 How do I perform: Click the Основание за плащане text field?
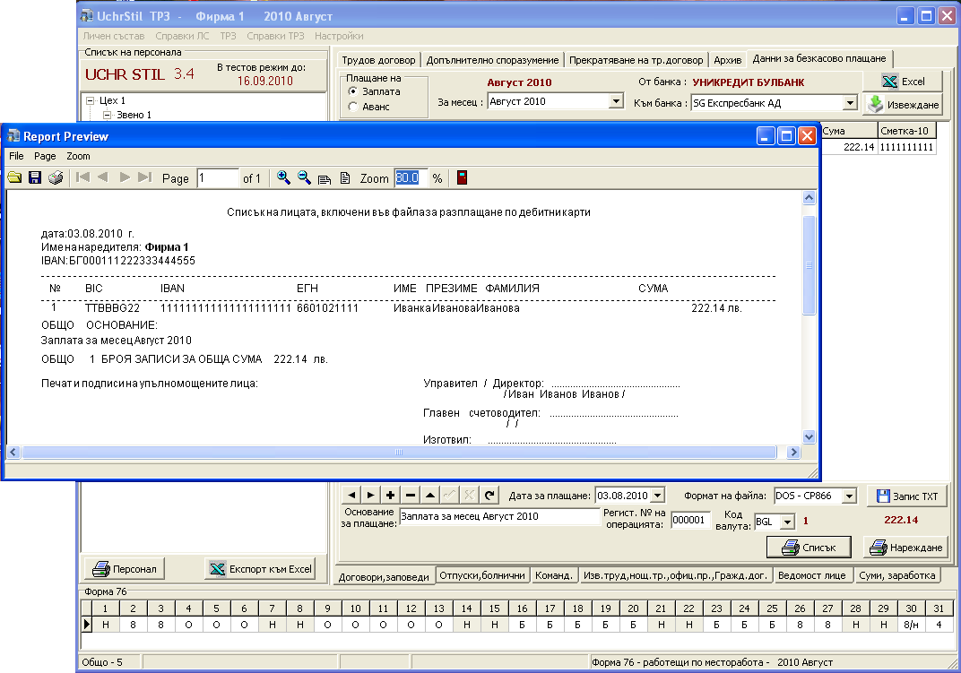click(498, 517)
